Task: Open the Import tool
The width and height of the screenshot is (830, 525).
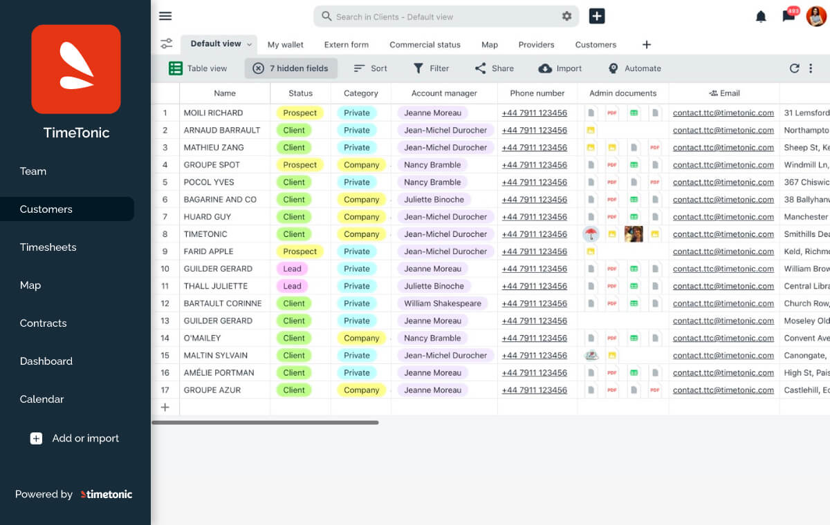Action: 560,68
